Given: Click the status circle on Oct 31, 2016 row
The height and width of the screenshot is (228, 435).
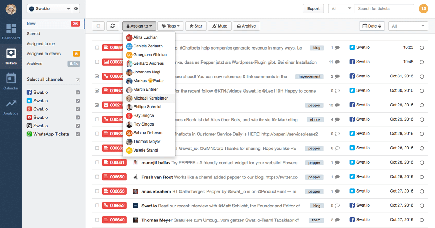Looking at the screenshot, I should point(422,76).
